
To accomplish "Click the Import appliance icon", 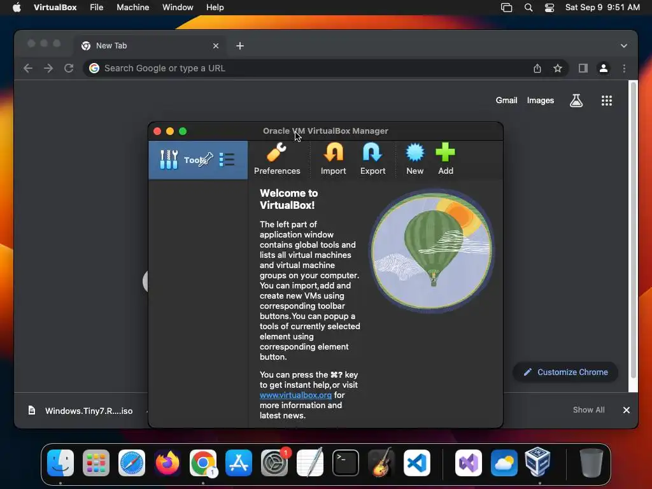I will [x=334, y=152].
